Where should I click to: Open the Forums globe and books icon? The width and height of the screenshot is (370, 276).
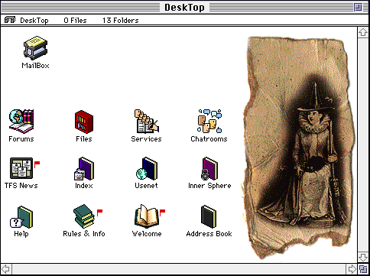click(x=21, y=122)
